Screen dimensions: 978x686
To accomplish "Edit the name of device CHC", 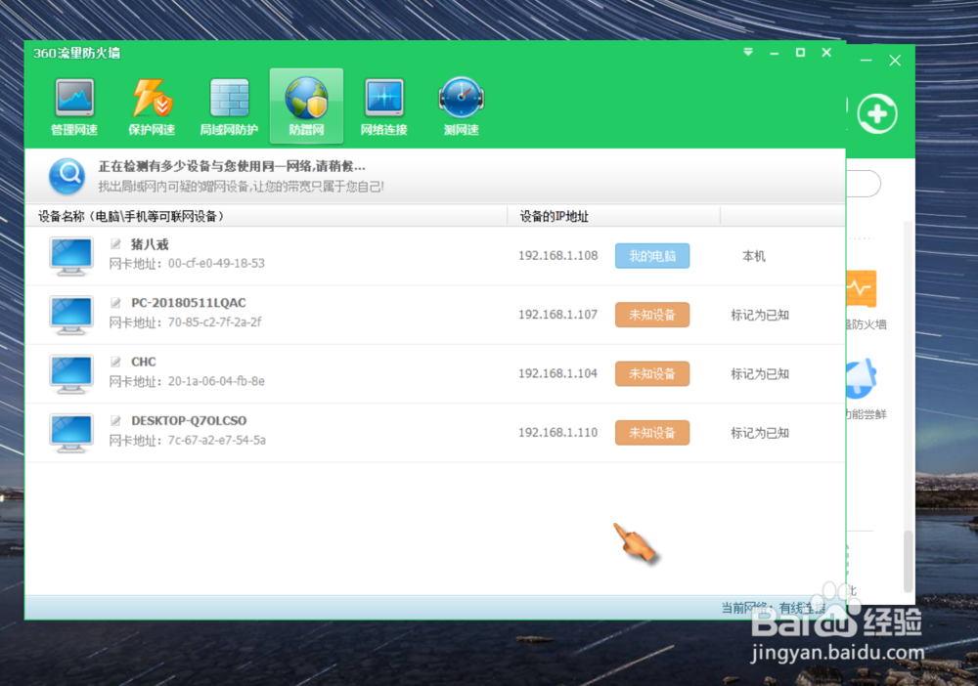I will click(x=115, y=362).
